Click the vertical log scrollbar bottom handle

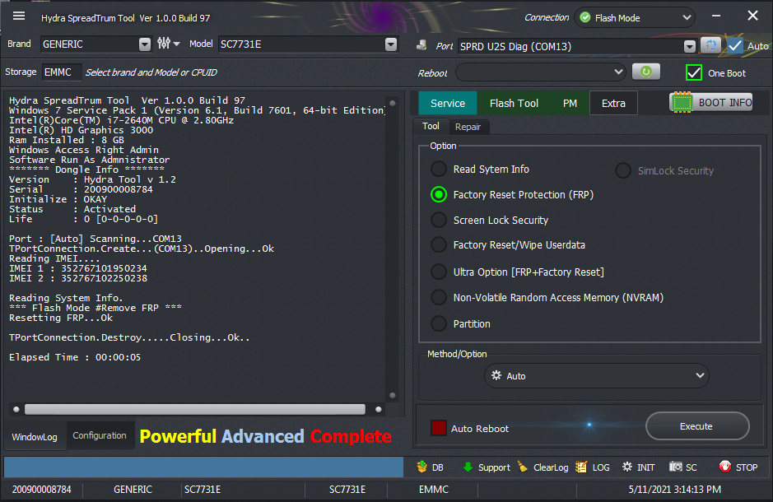(x=393, y=395)
